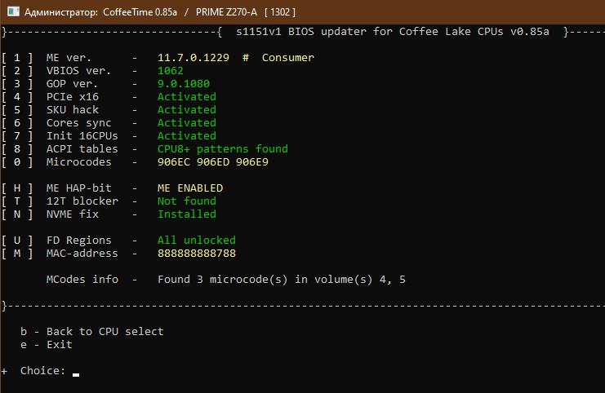The image size is (605, 393).
Task: Click the 'ME ver.' option label
Action: point(69,57)
